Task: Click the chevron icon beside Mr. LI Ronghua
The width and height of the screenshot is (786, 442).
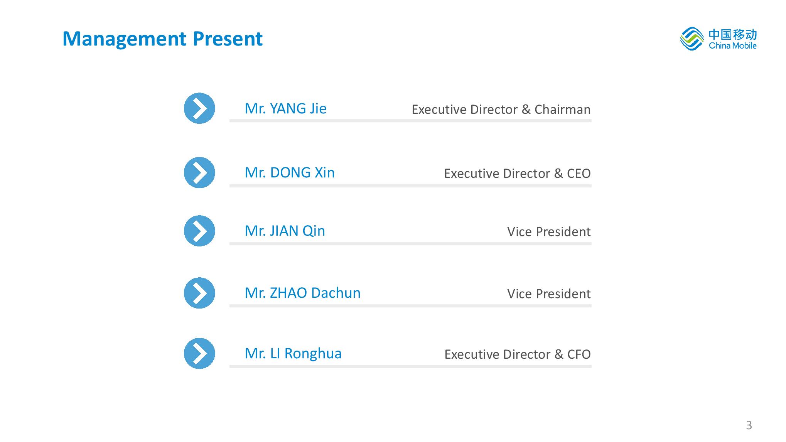Action: [x=199, y=354]
